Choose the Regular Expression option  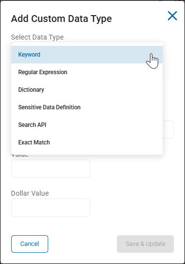(x=87, y=72)
